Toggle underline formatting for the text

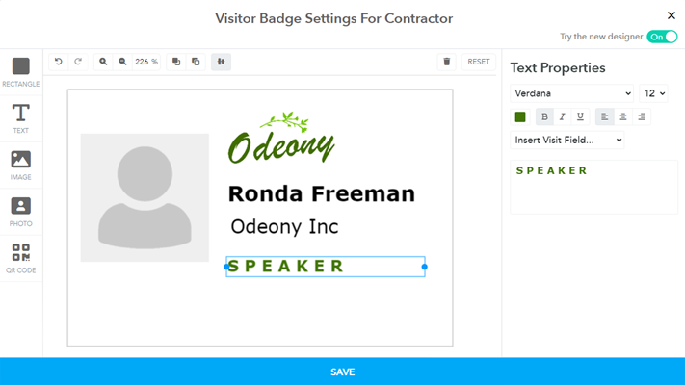click(580, 116)
